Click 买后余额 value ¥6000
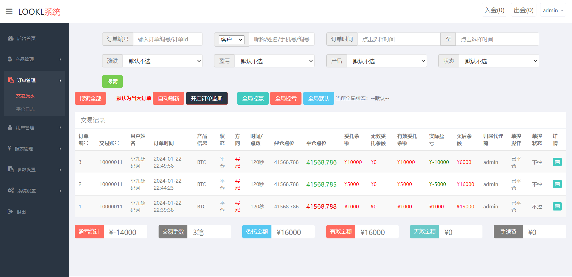Screen dimensions: 572x277 [464, 162]
